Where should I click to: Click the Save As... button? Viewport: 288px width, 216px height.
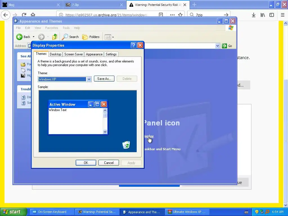[x=104, y=79]
